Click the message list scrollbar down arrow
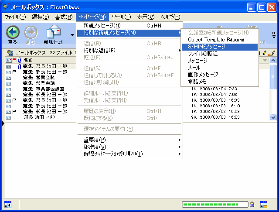This screenshot has height=212, width=279. point(273,117)
